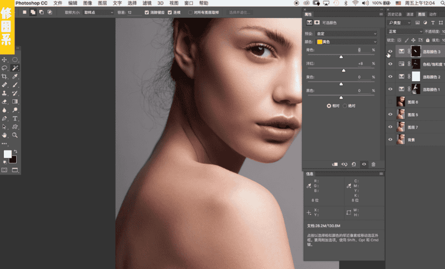Switch to the 通道 (Channels) tab

(410, 14)
